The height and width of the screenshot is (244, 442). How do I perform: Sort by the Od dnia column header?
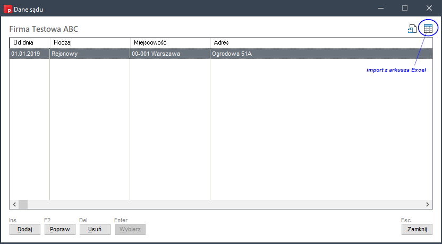coord(30,42)
